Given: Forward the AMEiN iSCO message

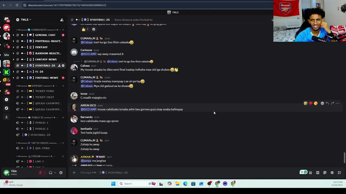Looking at the screenshot, I should (332, 103).
